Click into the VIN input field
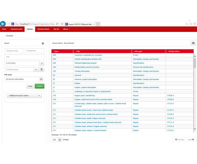 click(x=24, y=57)
